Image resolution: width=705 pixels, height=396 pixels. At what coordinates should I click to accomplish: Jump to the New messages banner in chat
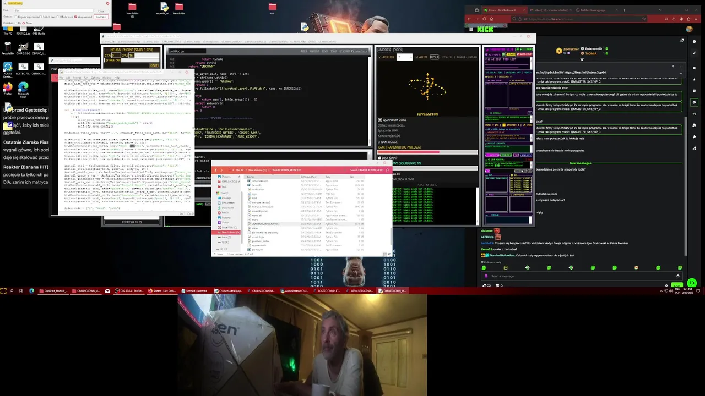[x=581, y=163]
